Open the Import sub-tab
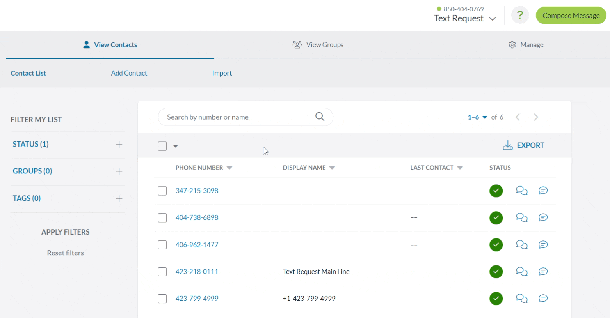Image resolution: width=610 pixels, height=318 pixels. 222,73
